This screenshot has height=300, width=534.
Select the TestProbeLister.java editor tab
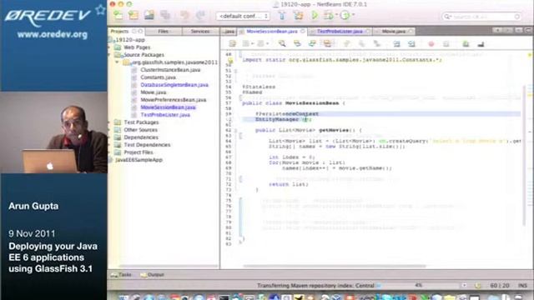coord(340,32)
